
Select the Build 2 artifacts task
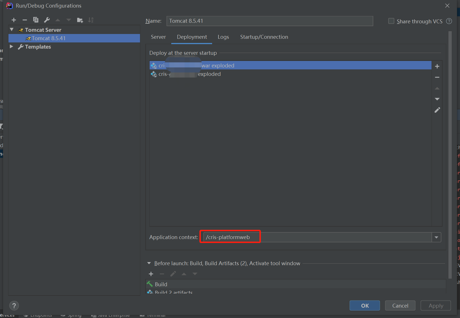tap(296, 291)
